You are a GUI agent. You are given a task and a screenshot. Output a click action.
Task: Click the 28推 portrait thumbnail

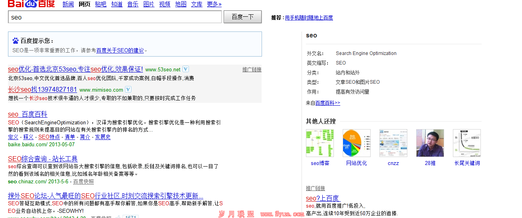pos(430,143)
